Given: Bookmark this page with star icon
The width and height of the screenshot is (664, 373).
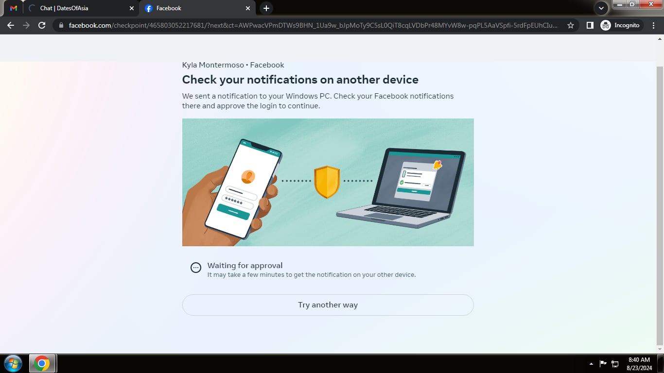Looking at the screenshot, I should [571, 25].
